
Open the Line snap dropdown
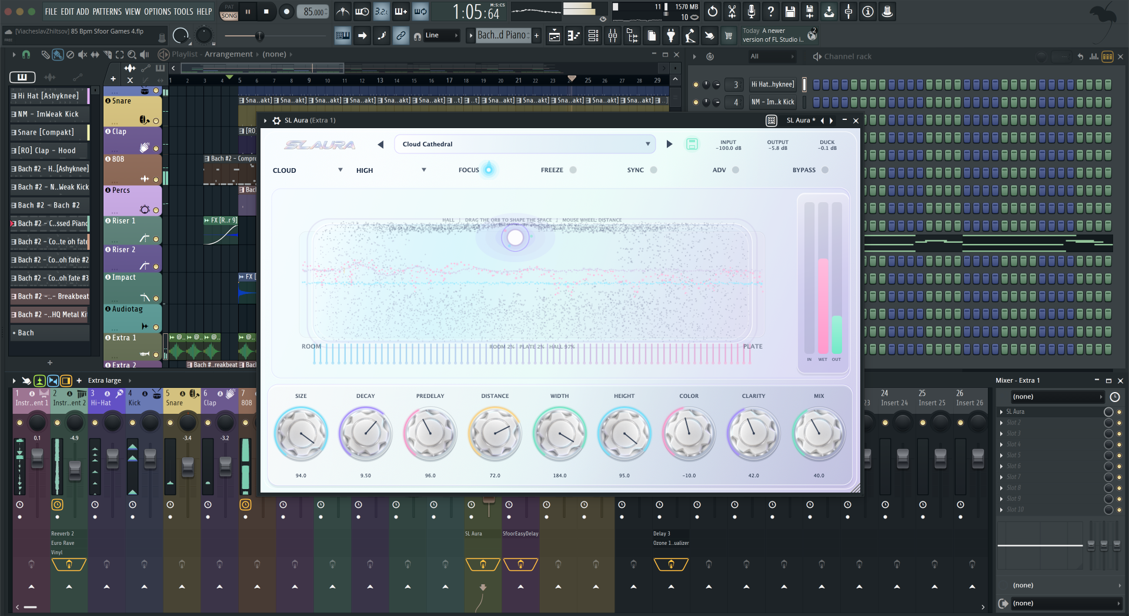441,35
